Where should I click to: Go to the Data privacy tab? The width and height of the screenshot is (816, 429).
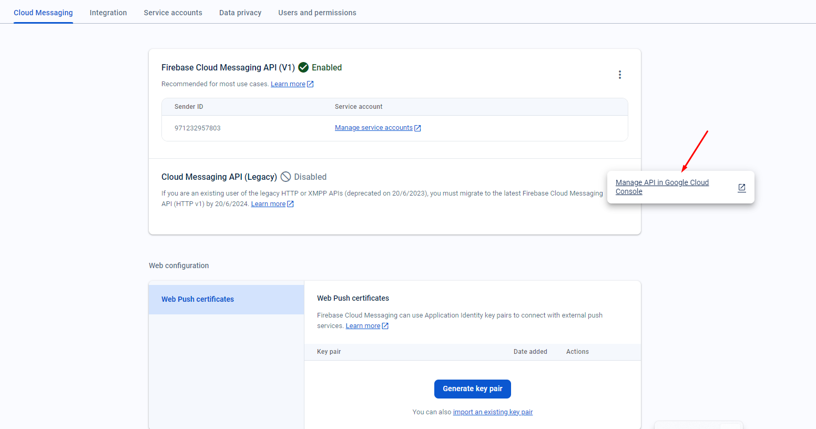point(240,13)
